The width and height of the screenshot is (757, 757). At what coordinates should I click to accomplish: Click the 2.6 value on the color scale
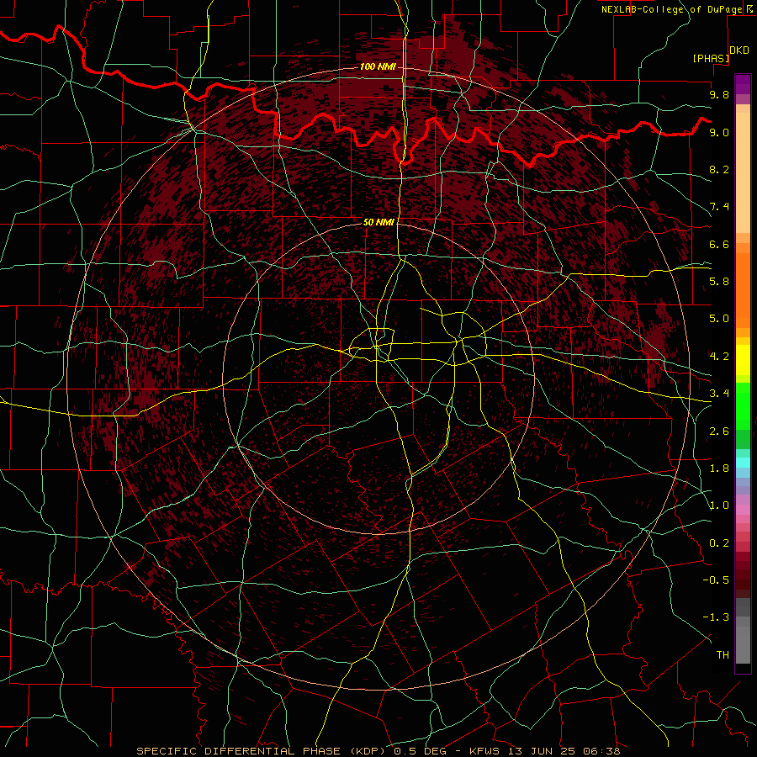point(719,431)
